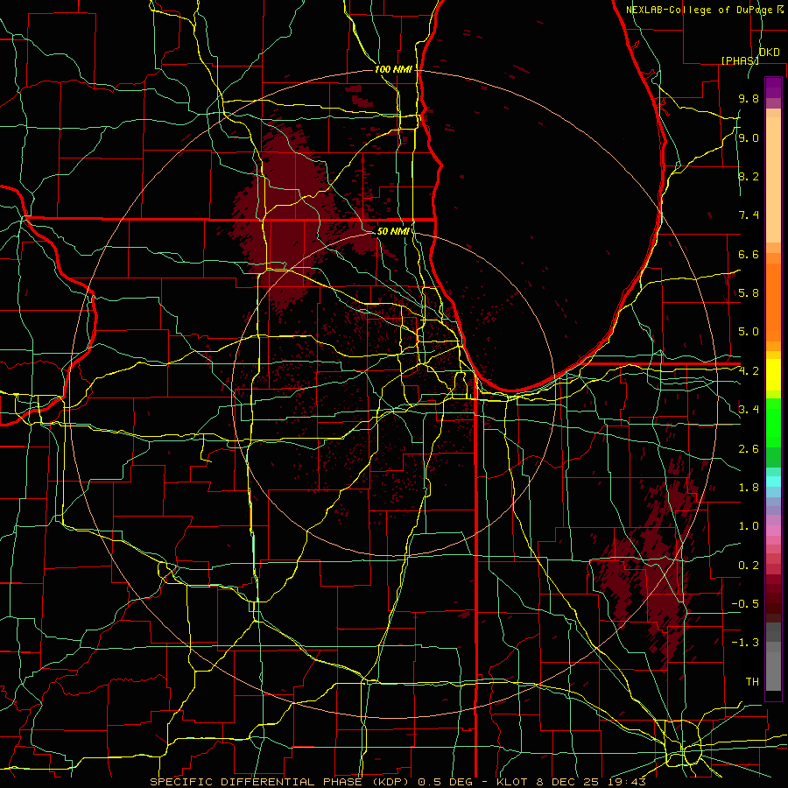Pick the light peach band of the scale
Image resolution: width=788 pixels, height=788 pixels.
click(x=773, y=179)
